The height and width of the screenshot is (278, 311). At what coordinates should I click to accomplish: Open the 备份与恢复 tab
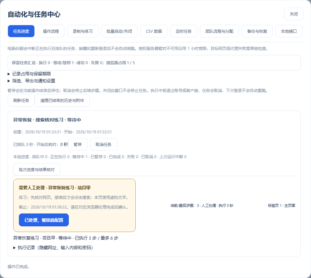tap(257, 31)
